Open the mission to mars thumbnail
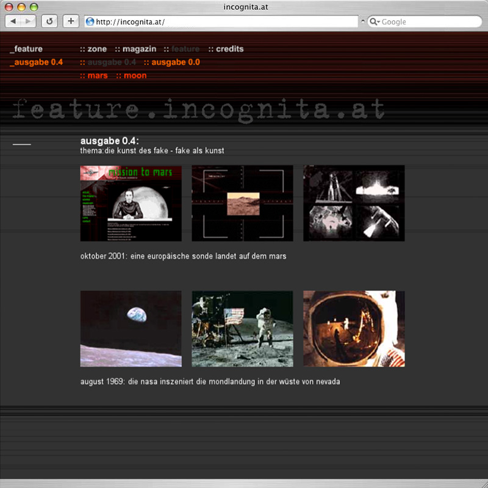This screenshot has height=488, width=488. point(131,203)
